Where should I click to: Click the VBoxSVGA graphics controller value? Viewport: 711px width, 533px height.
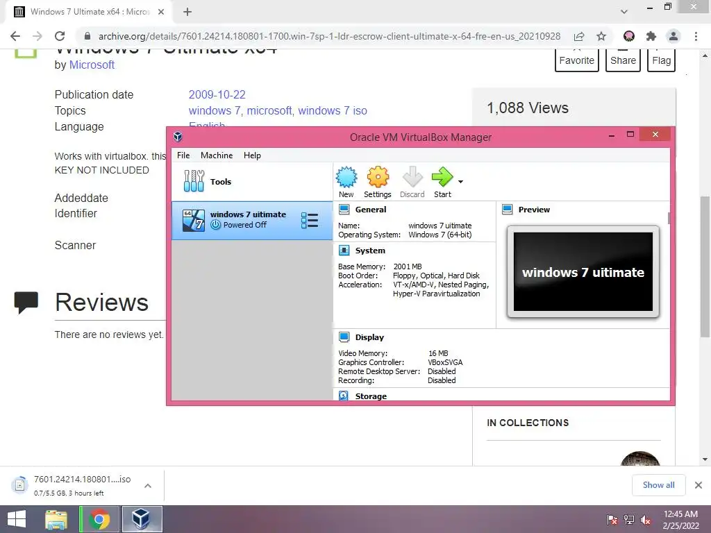pyautogui.click(x=445, y=362)
